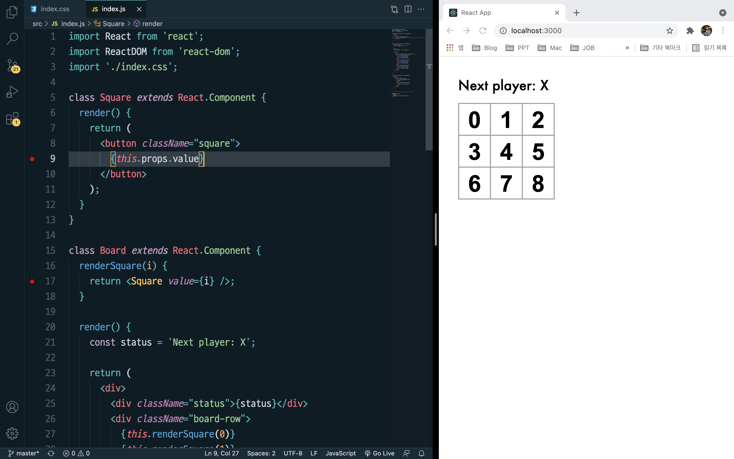734x459 pixels.
Task: Open the Explorer files view
Action: point(12,12)
